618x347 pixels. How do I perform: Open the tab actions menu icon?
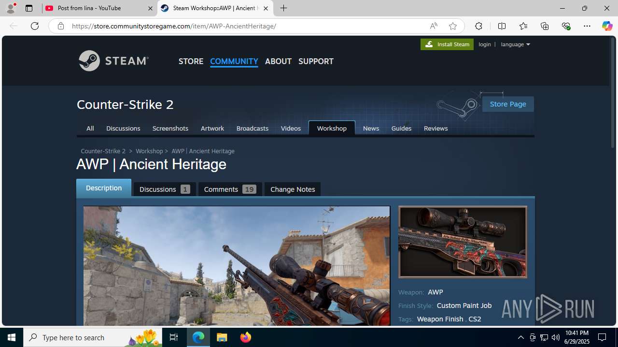click(x=29, y=8)
